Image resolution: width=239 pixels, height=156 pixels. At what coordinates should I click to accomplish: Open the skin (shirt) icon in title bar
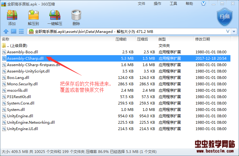203,3
